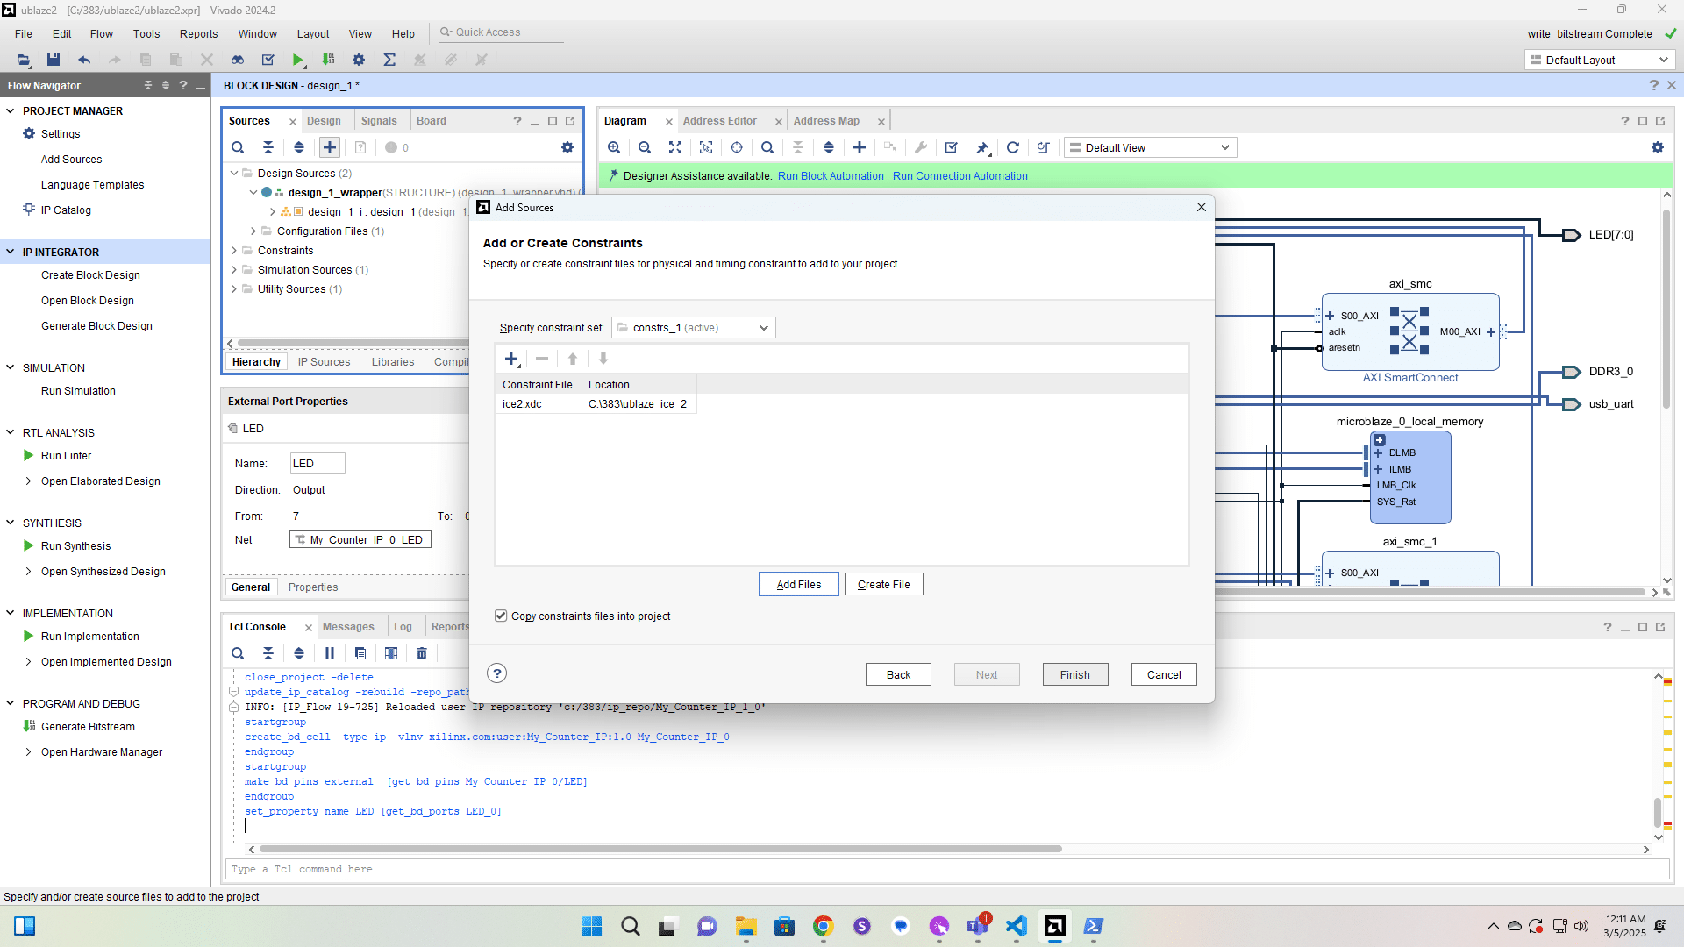Click the Validate Design checkbox icon in the diagram toolbar
Viewport: 1684px width, 947px height.
951,147
